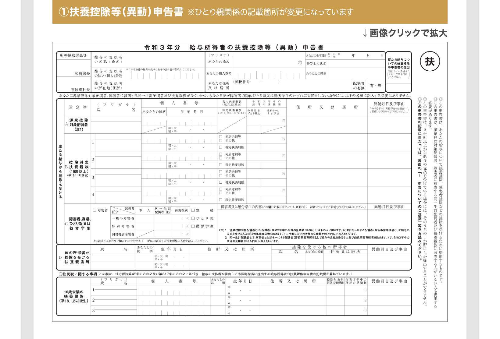
Task: Click the 控除対象外国外扶養親族 column header
Action: (x=335, y=281)
